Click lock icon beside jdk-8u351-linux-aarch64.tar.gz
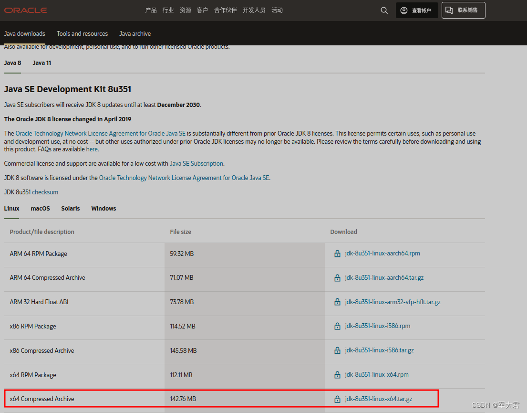This screenshot has width=527, height=413. (x=338, y=278)
